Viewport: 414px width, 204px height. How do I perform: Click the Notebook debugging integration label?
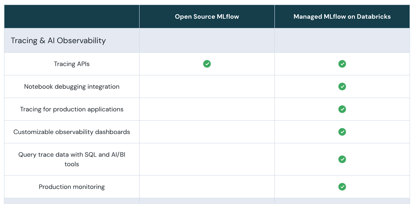tap(72, 87)
